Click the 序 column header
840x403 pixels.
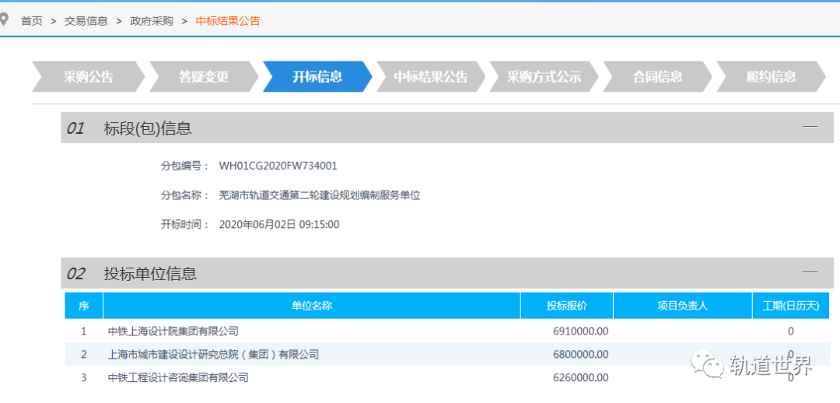point(83,306)
